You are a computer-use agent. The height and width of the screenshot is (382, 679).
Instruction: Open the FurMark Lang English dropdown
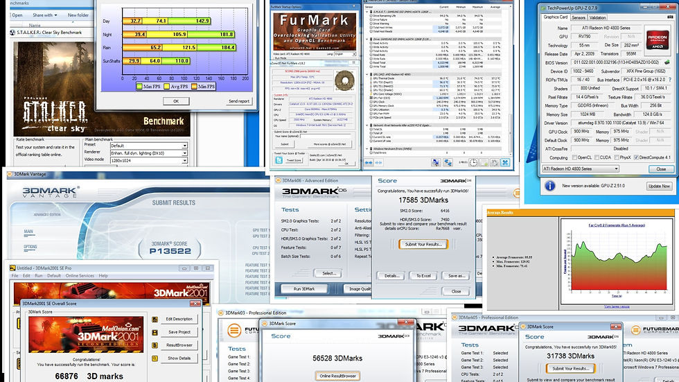pyautogui.click(x=345, y=54)
